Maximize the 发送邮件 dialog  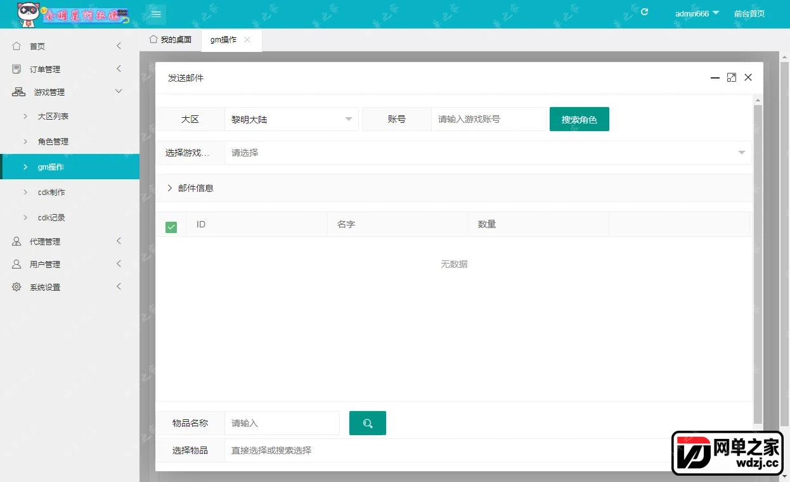(732, 77)
